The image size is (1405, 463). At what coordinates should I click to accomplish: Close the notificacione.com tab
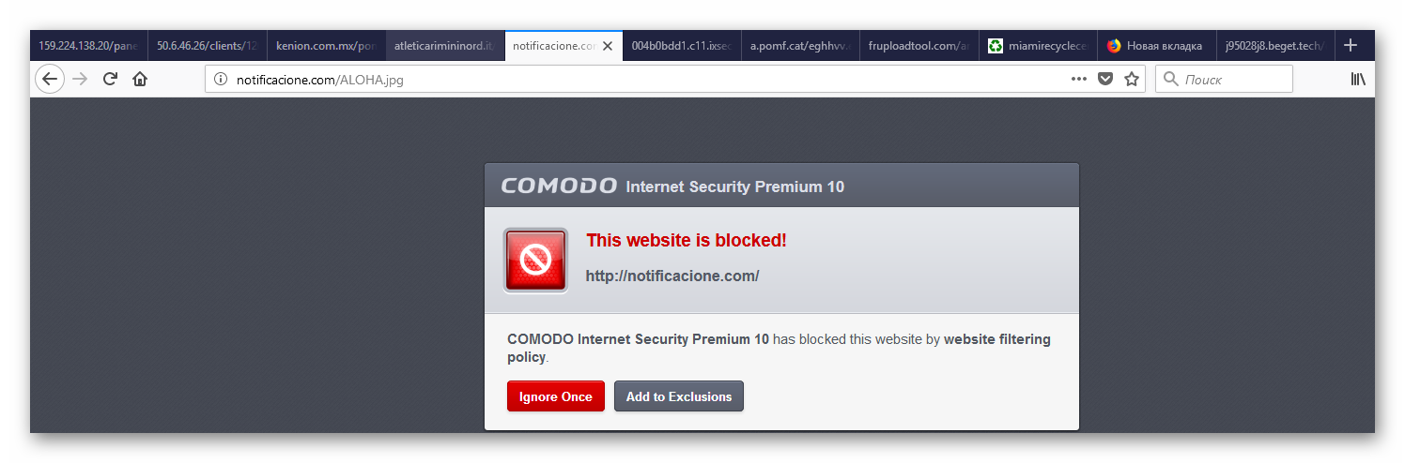608,46
